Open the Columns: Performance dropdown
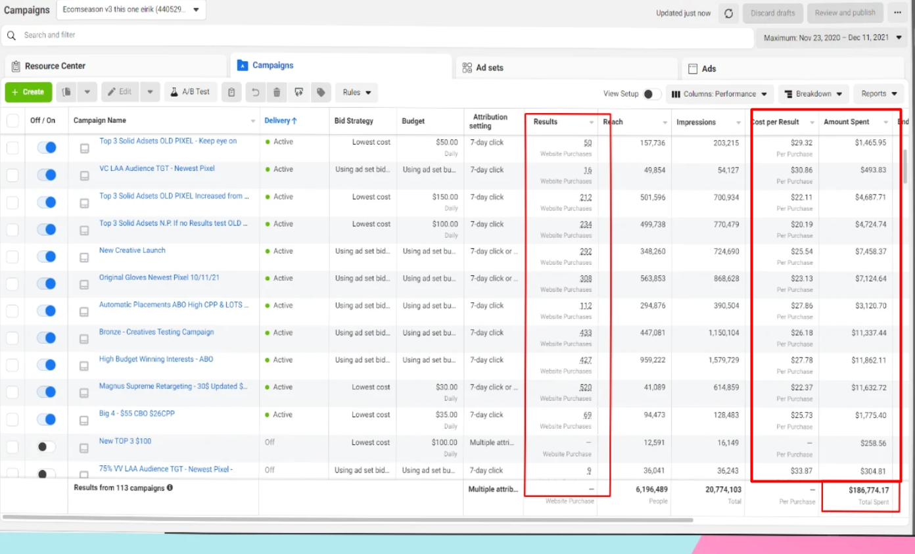915x554 pixels. (720, 94)
